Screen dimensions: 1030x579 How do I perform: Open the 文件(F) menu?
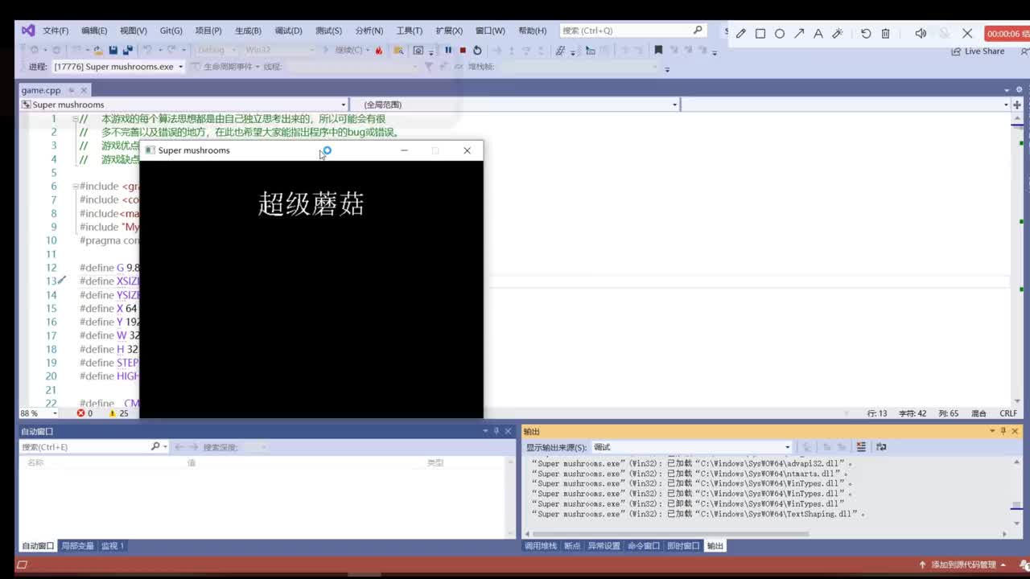tap(56, 31)
